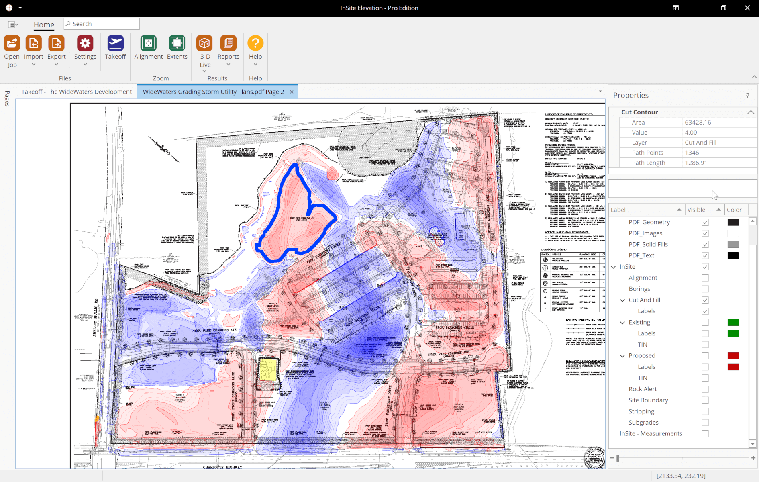Open the 3-D Live view
Image resolution: width=759 pixels, height=482 pixels.
pos(204,48)
